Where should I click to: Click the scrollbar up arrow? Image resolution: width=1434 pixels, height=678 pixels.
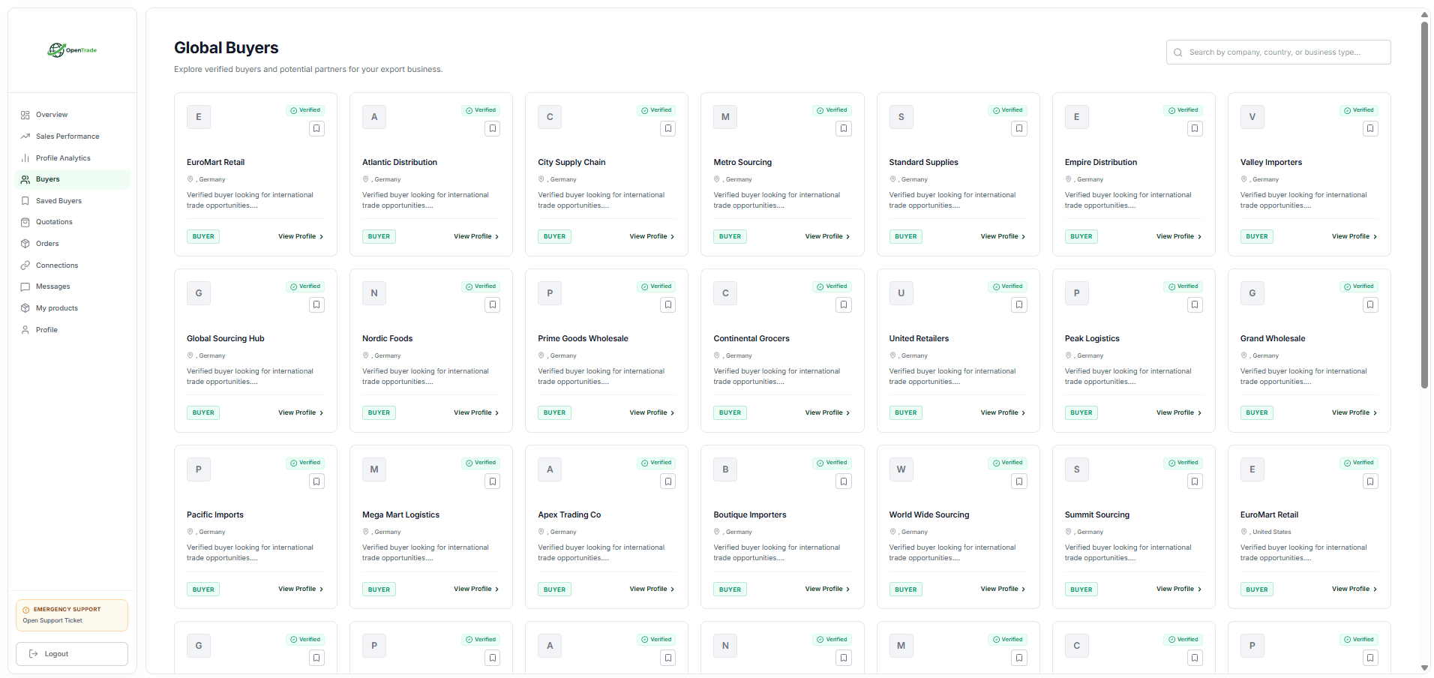[x=1424, y=14]
